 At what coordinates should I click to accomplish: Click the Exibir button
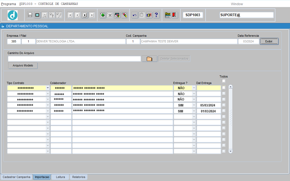pyautogui.click(x=269, y=41)
